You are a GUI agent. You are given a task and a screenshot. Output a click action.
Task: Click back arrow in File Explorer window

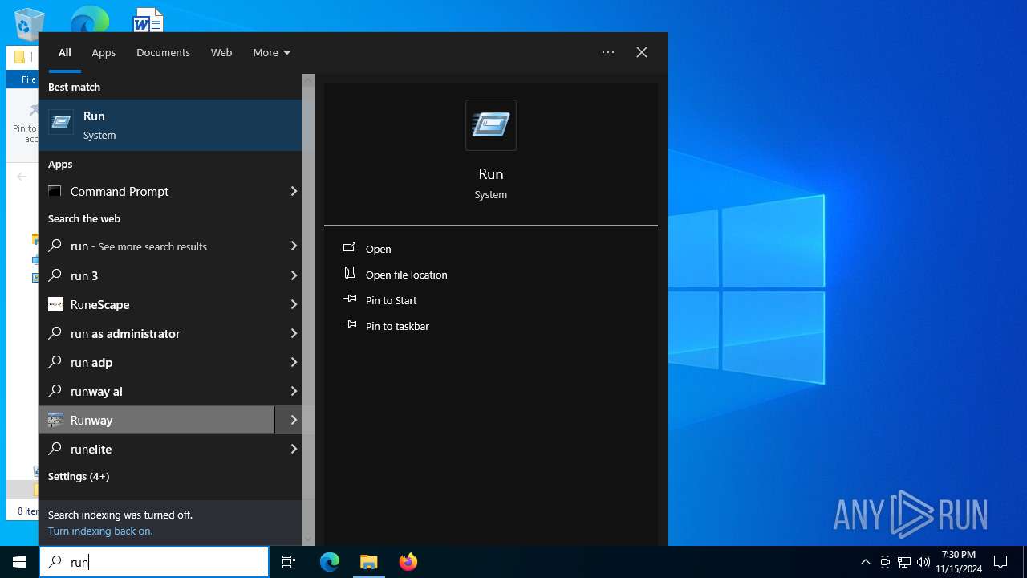[x=22, y=177]
